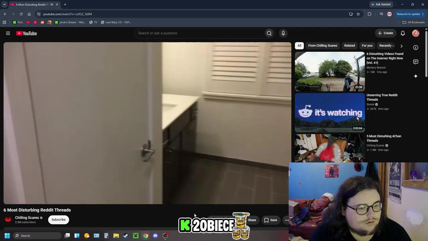
Task: Select the All filter chip
Action: click(299, 46)
